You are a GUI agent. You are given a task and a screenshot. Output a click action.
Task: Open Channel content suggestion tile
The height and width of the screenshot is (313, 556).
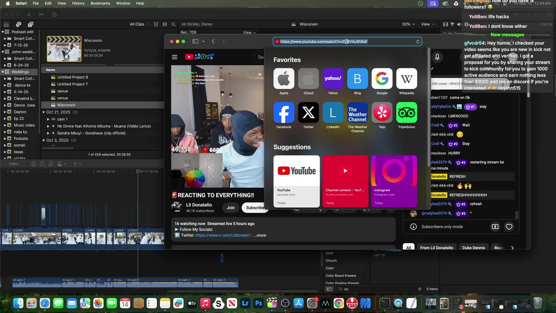(345, 181)
